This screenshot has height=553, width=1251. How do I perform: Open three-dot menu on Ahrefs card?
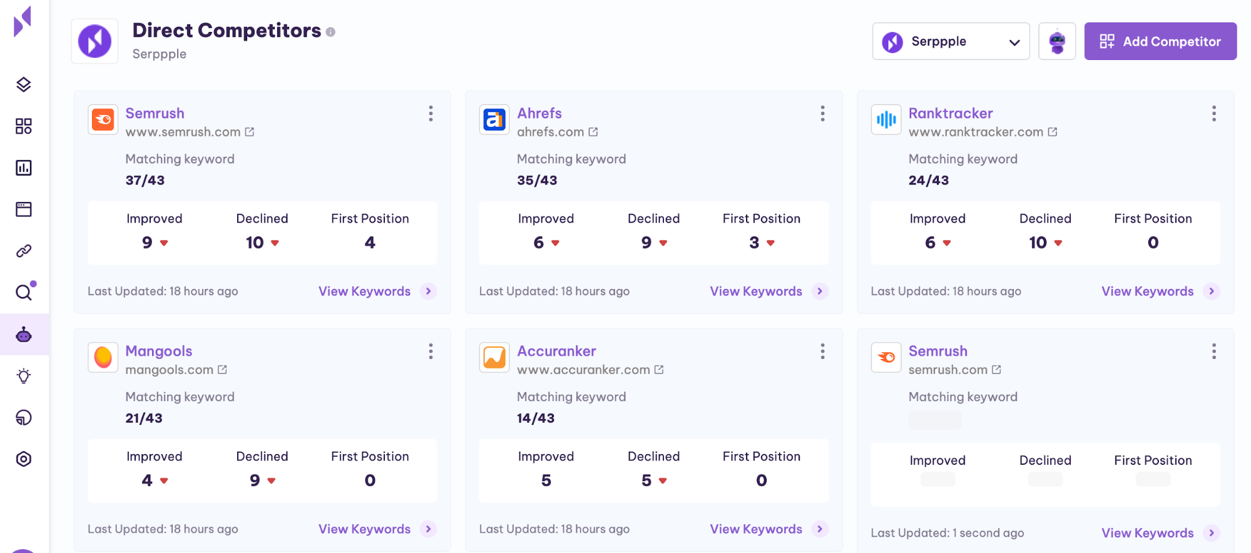(822, 113)
